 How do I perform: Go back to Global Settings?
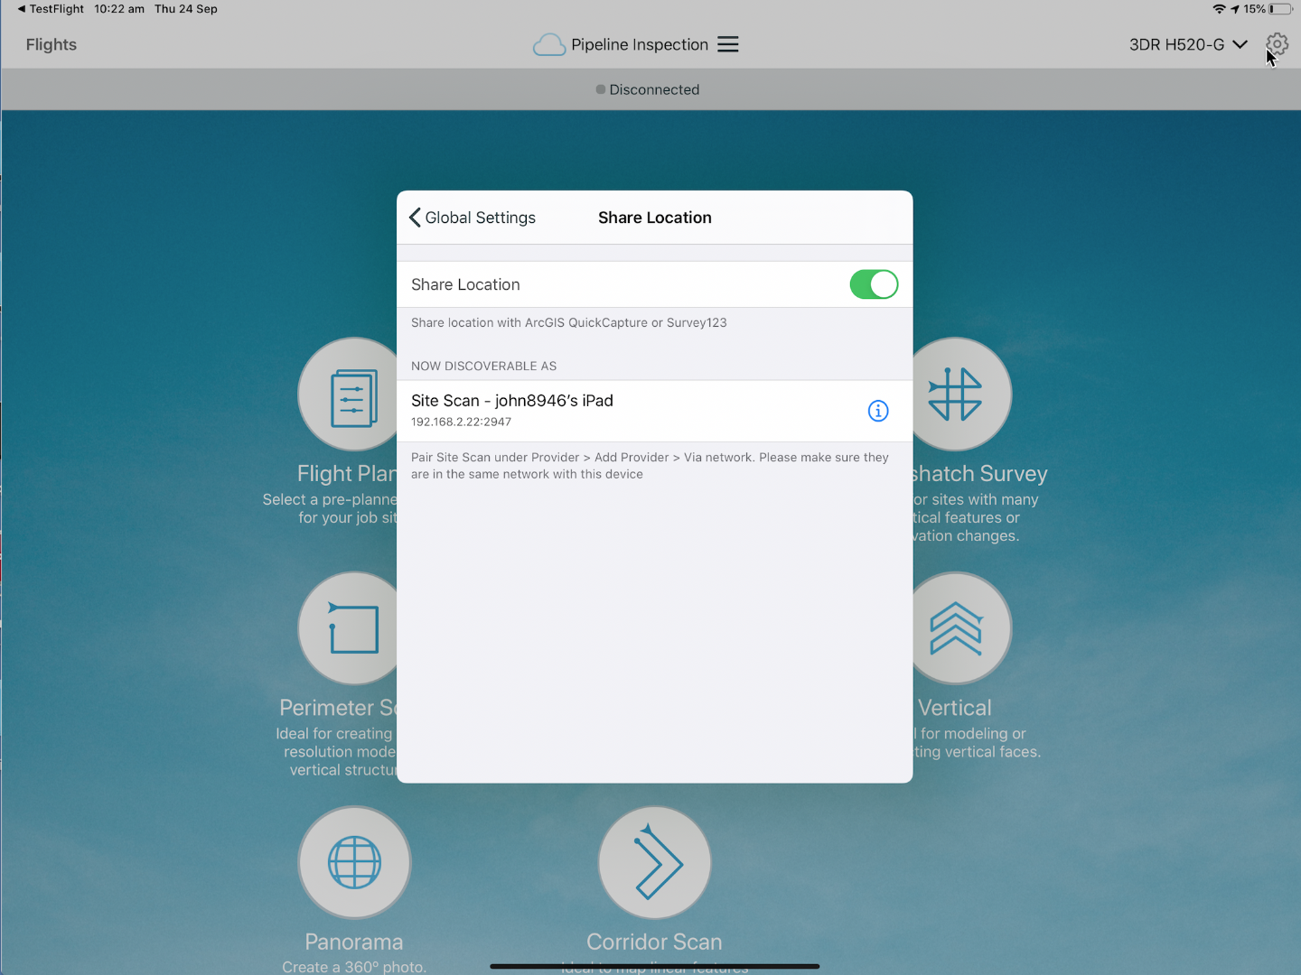pos(473,218)
